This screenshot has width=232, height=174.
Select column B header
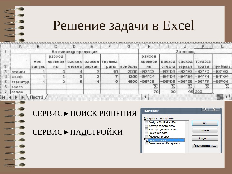coord(38,46)
